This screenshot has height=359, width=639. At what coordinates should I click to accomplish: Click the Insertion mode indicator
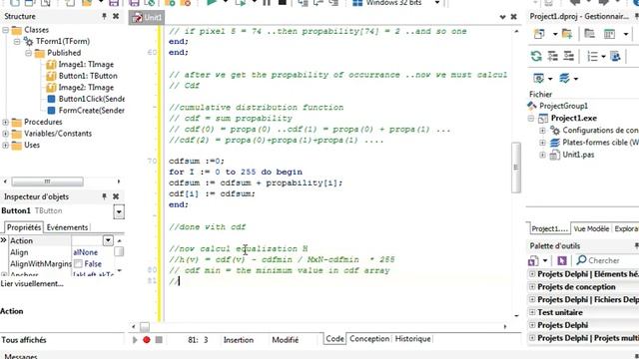tap(239, 340)
